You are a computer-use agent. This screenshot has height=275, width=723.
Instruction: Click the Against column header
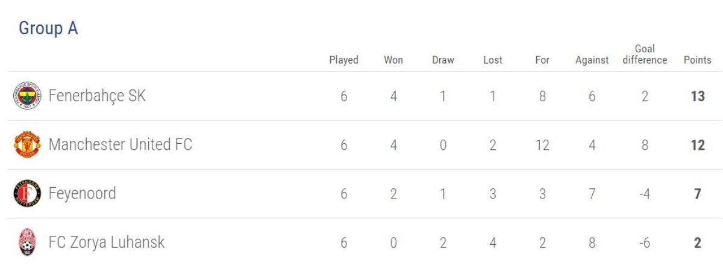point(592,60)
